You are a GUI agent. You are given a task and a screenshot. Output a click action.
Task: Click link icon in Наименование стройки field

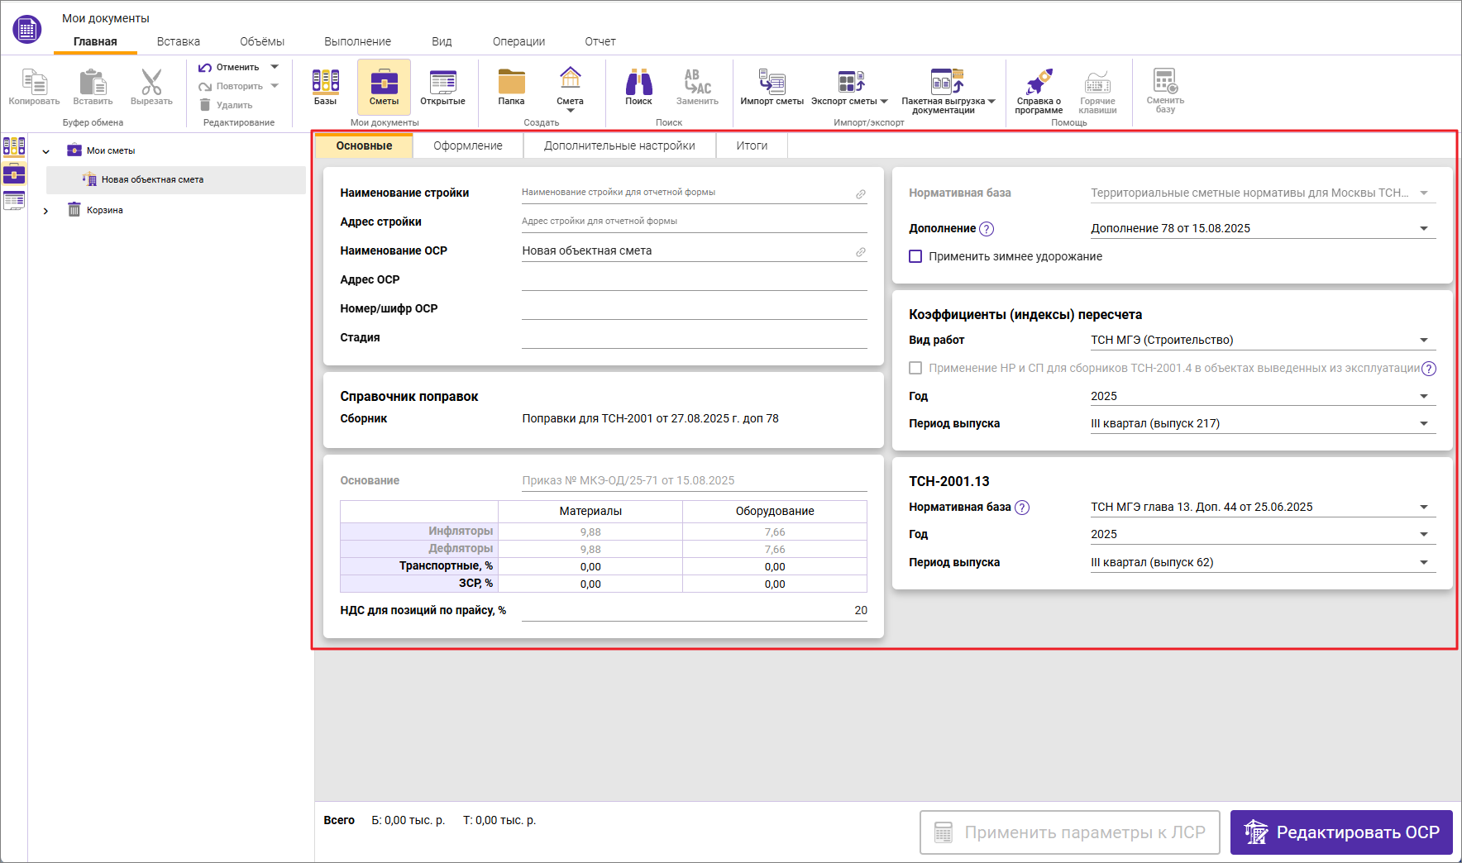pyautogui.click(x=860, y=194)
